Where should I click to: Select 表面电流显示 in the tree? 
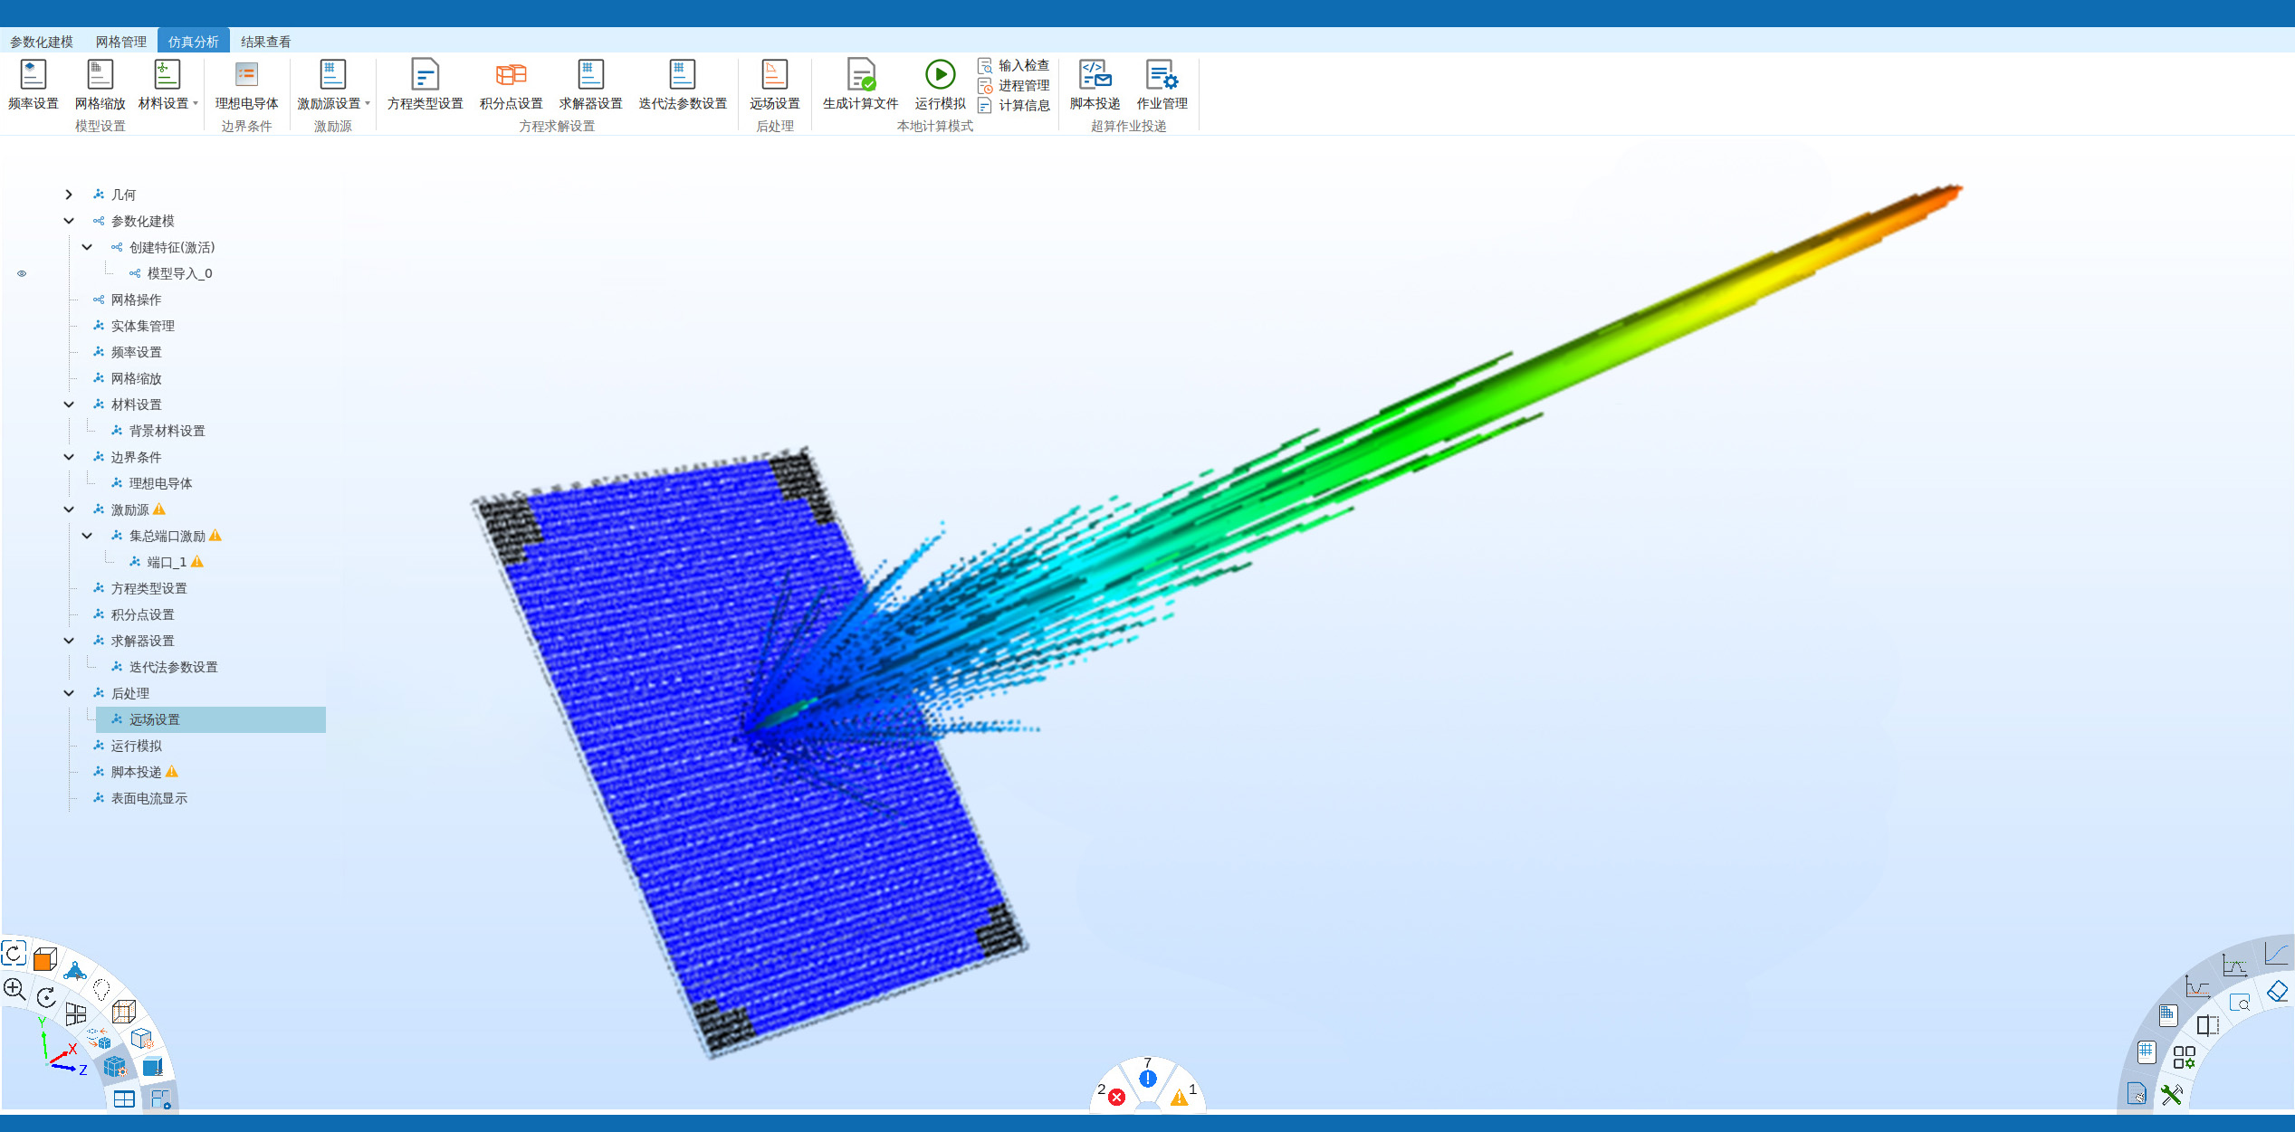coord(148,798)
